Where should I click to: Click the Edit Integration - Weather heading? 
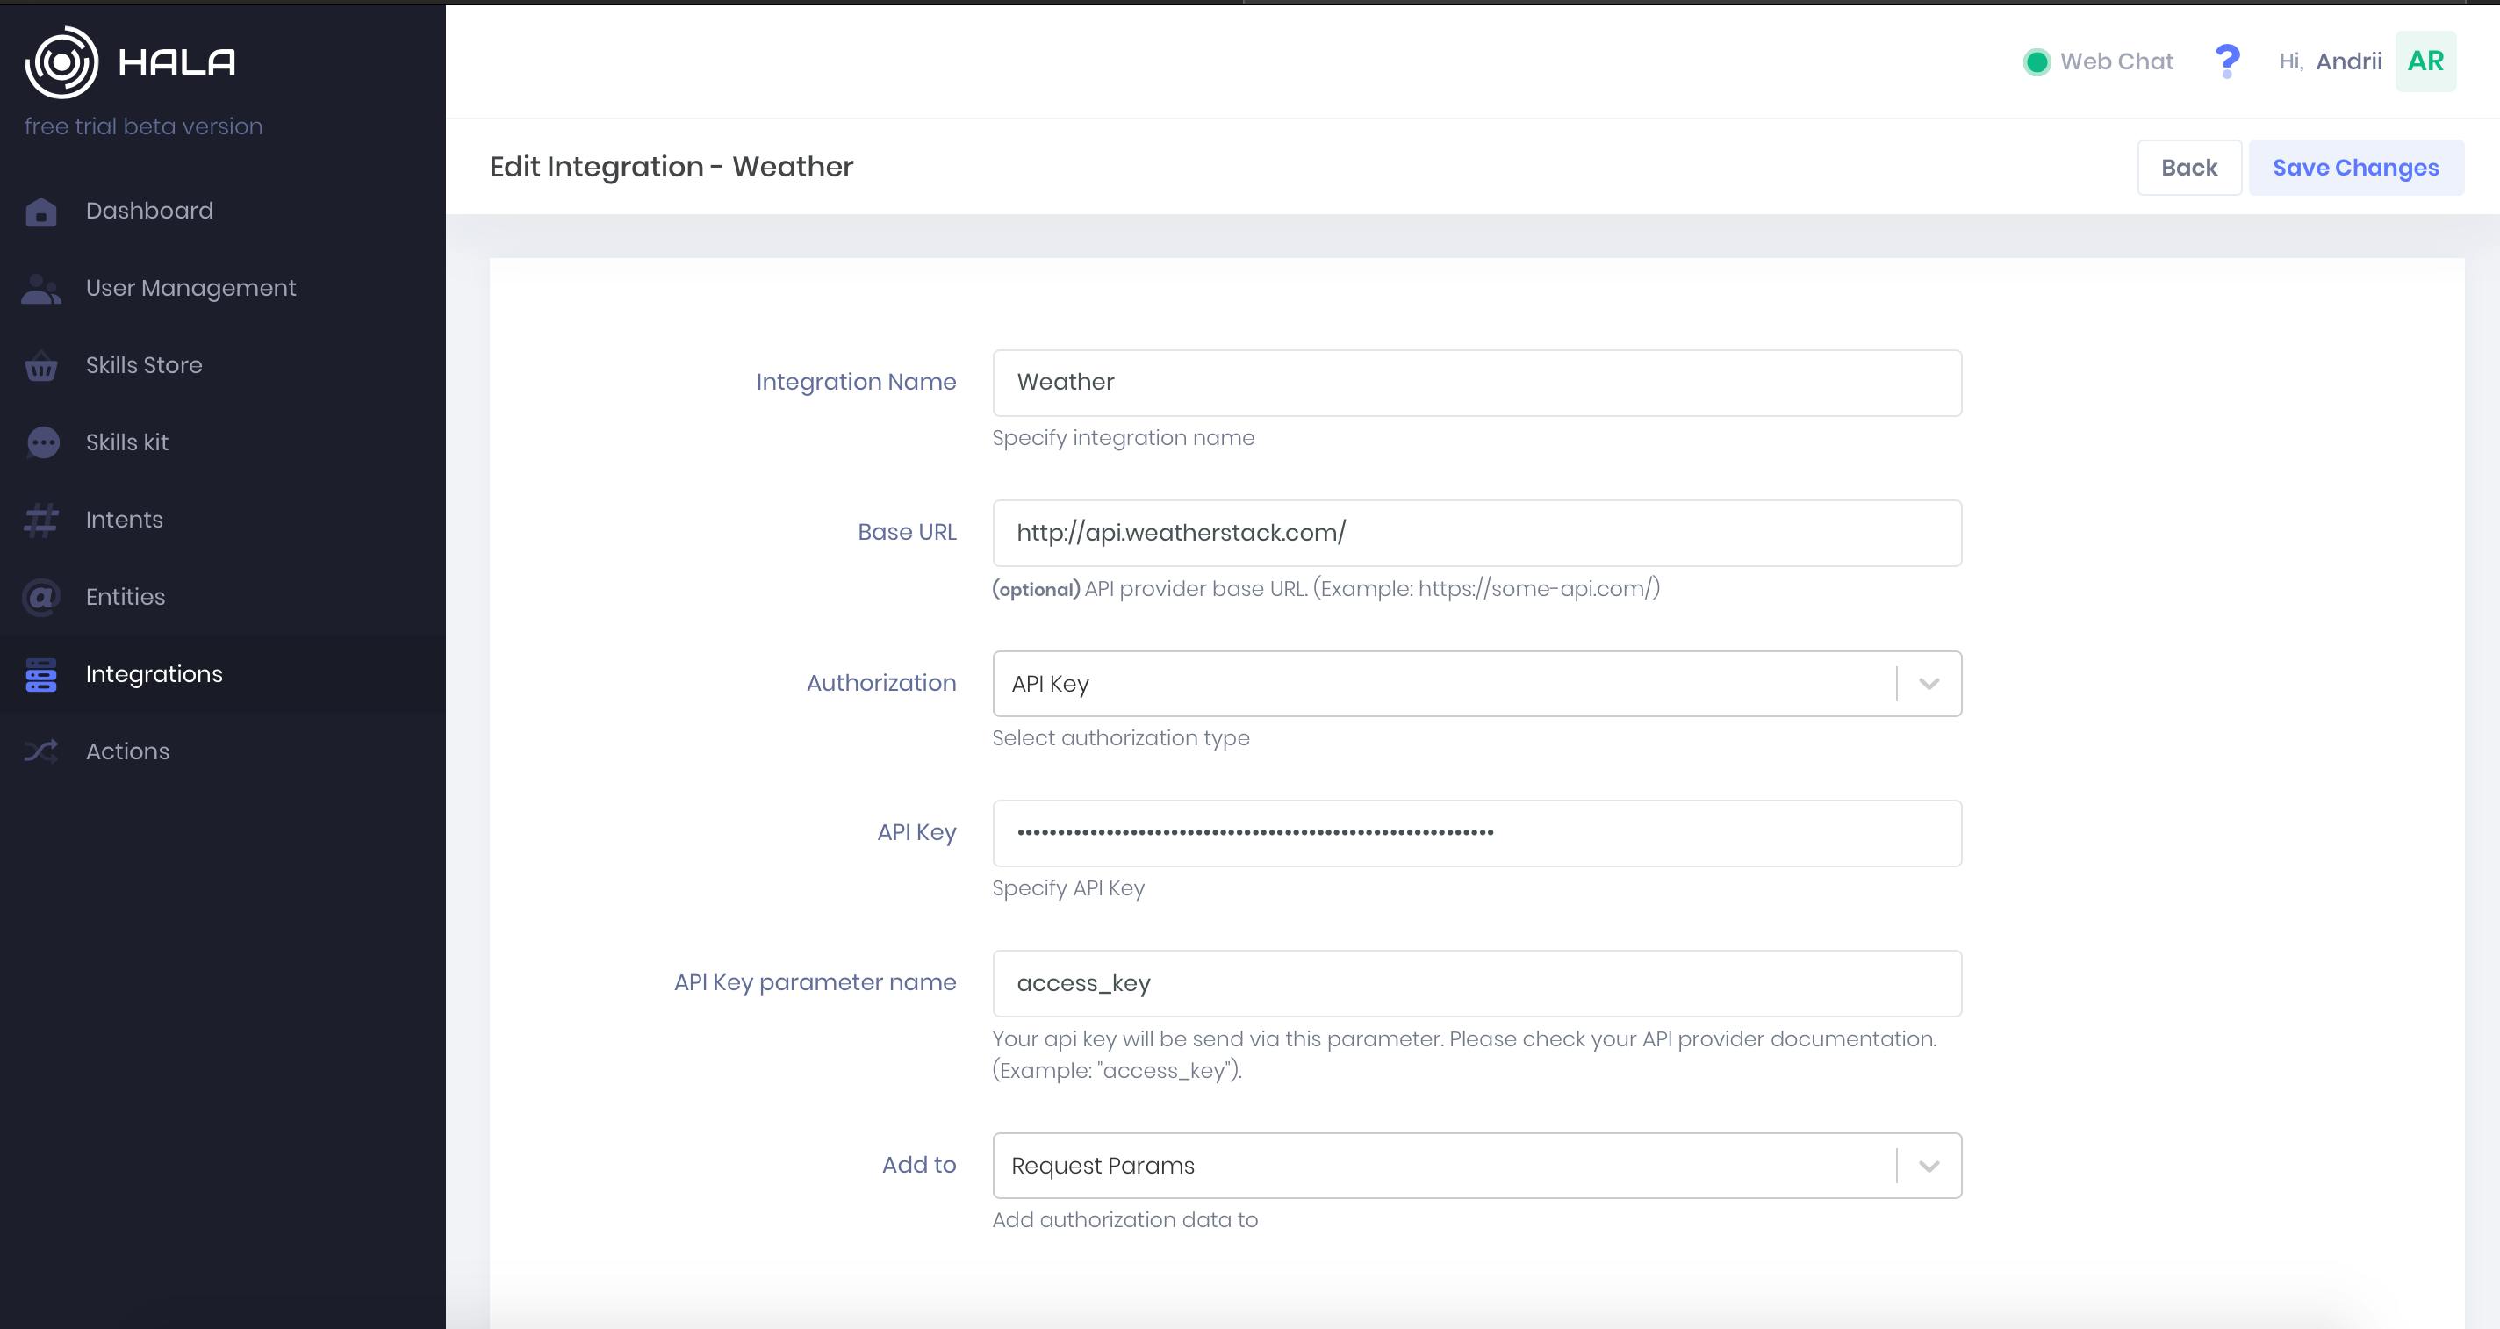[x=671, y=167]
